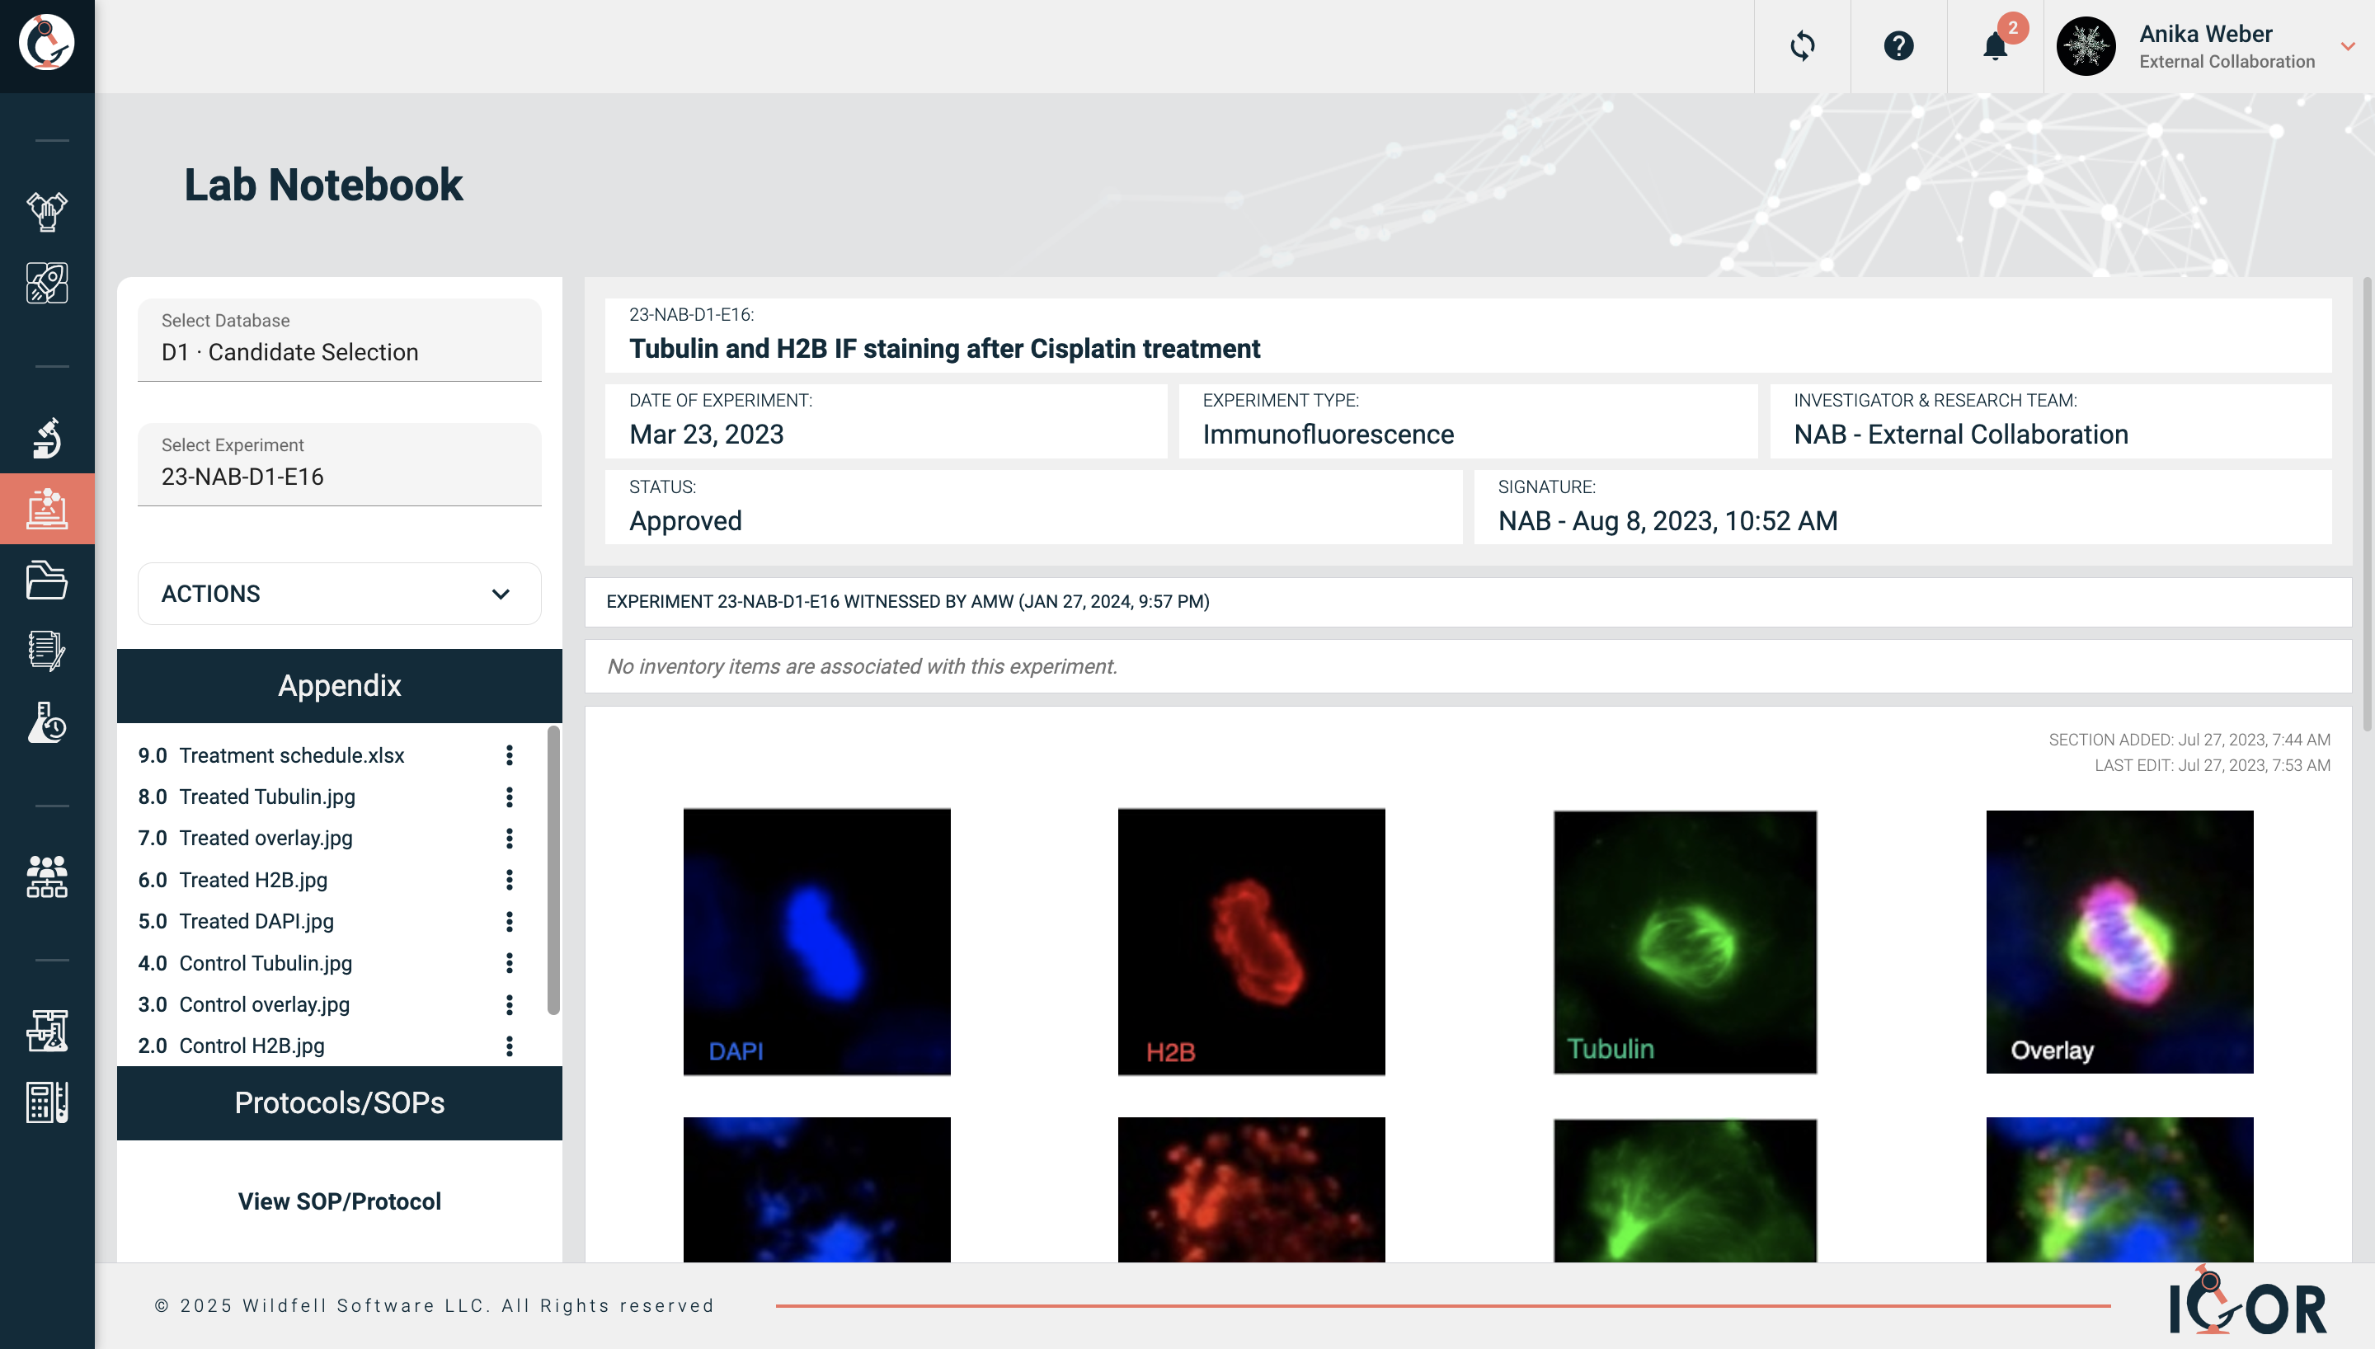This screenshot has height=1349, width=2375.
Task: Open the collaboration handshake sidebar icon
Action: 46,211
